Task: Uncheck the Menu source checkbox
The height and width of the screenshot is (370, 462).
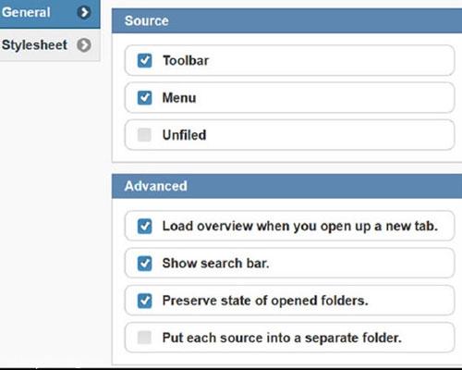Action: pos(144,98)
